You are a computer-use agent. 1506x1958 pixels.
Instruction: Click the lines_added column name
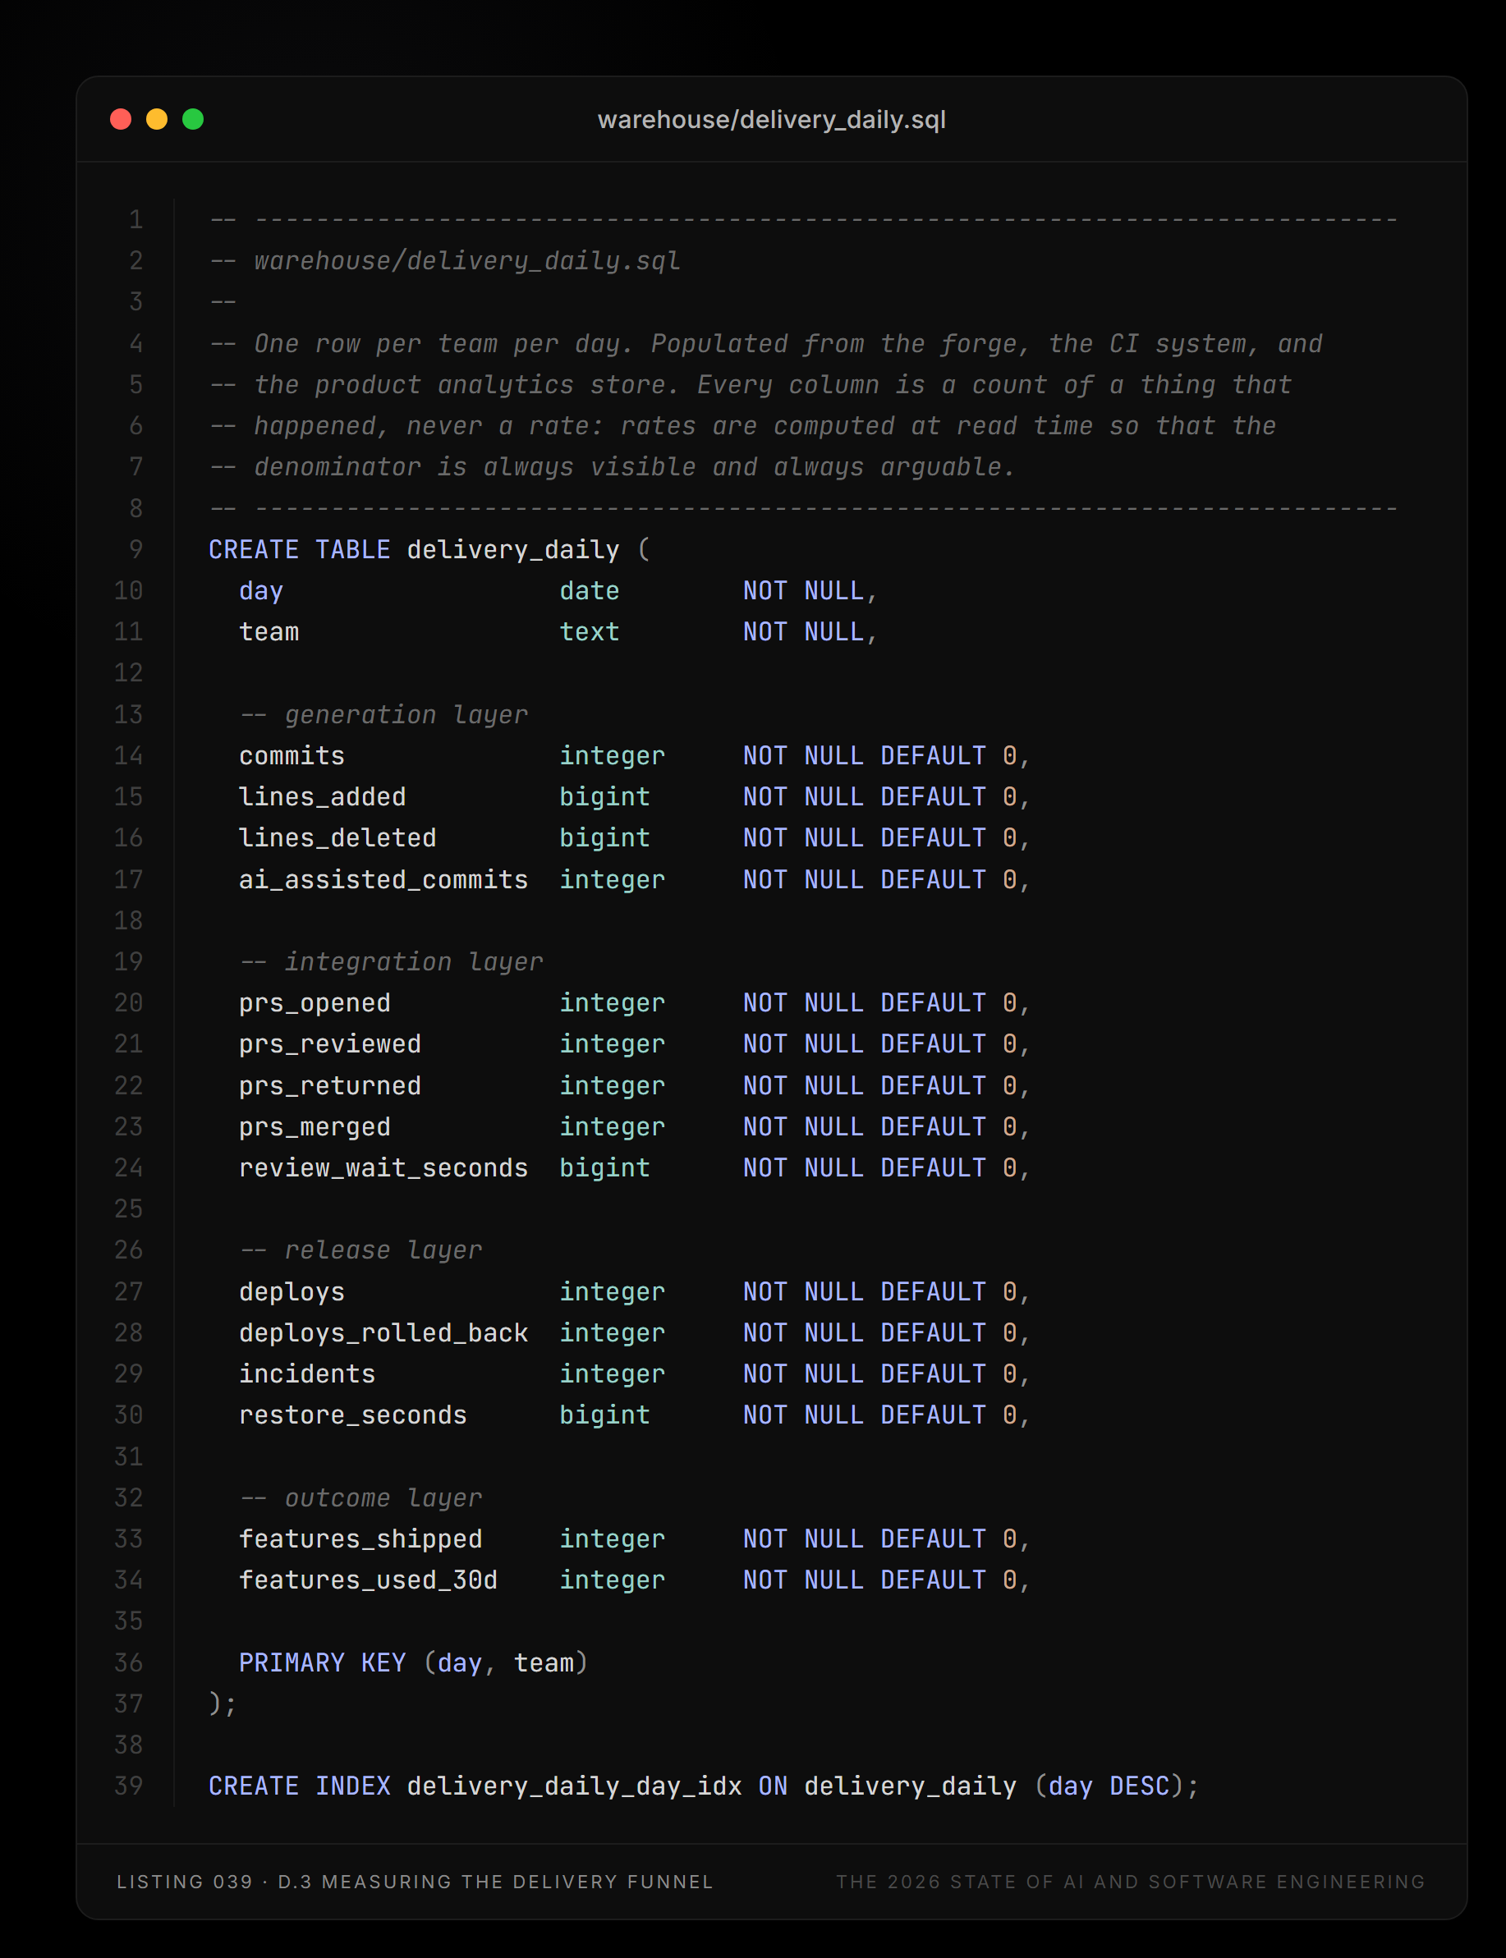click(x=323, y=796)
